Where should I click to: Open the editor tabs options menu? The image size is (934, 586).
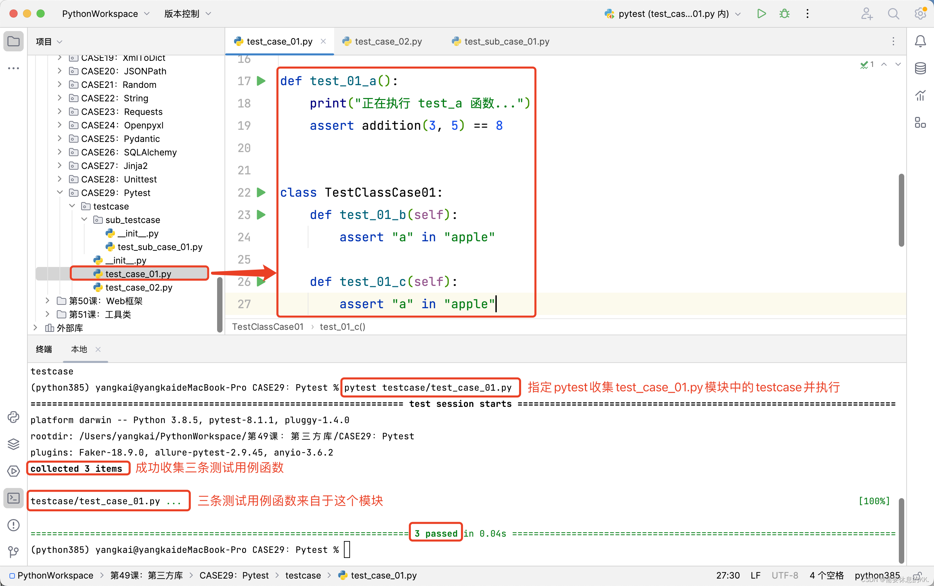893,41
